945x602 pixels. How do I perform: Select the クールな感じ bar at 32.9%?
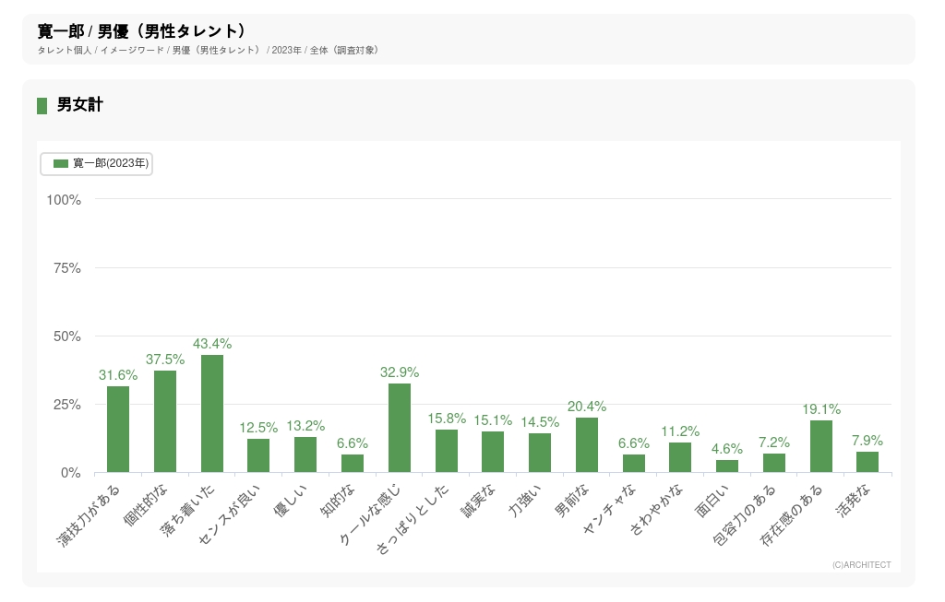click(400, 428)
